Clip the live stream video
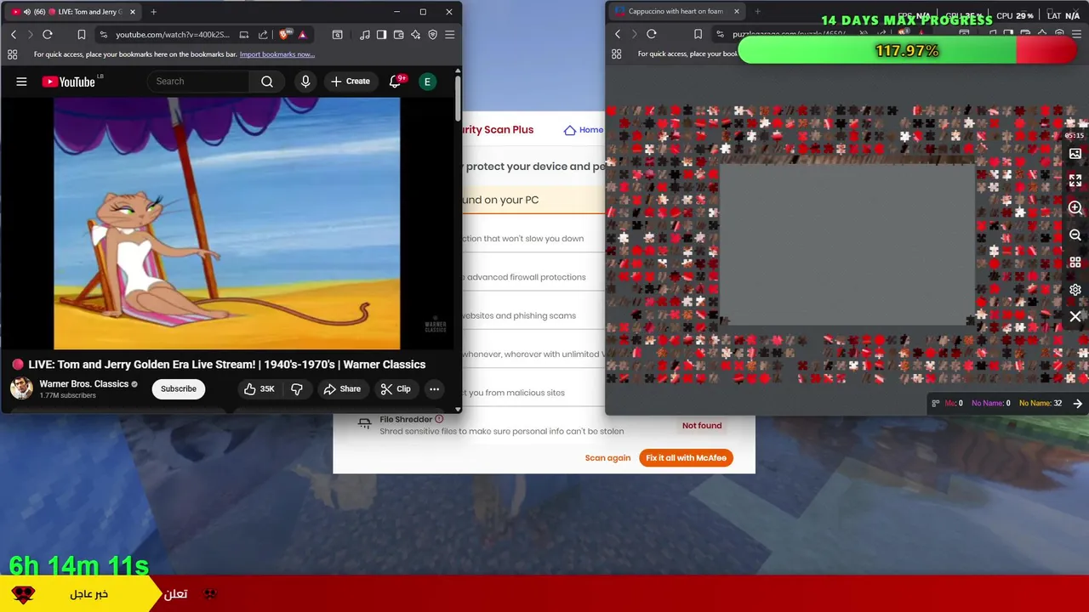The image size is (1089, 612). pos(396,389)
